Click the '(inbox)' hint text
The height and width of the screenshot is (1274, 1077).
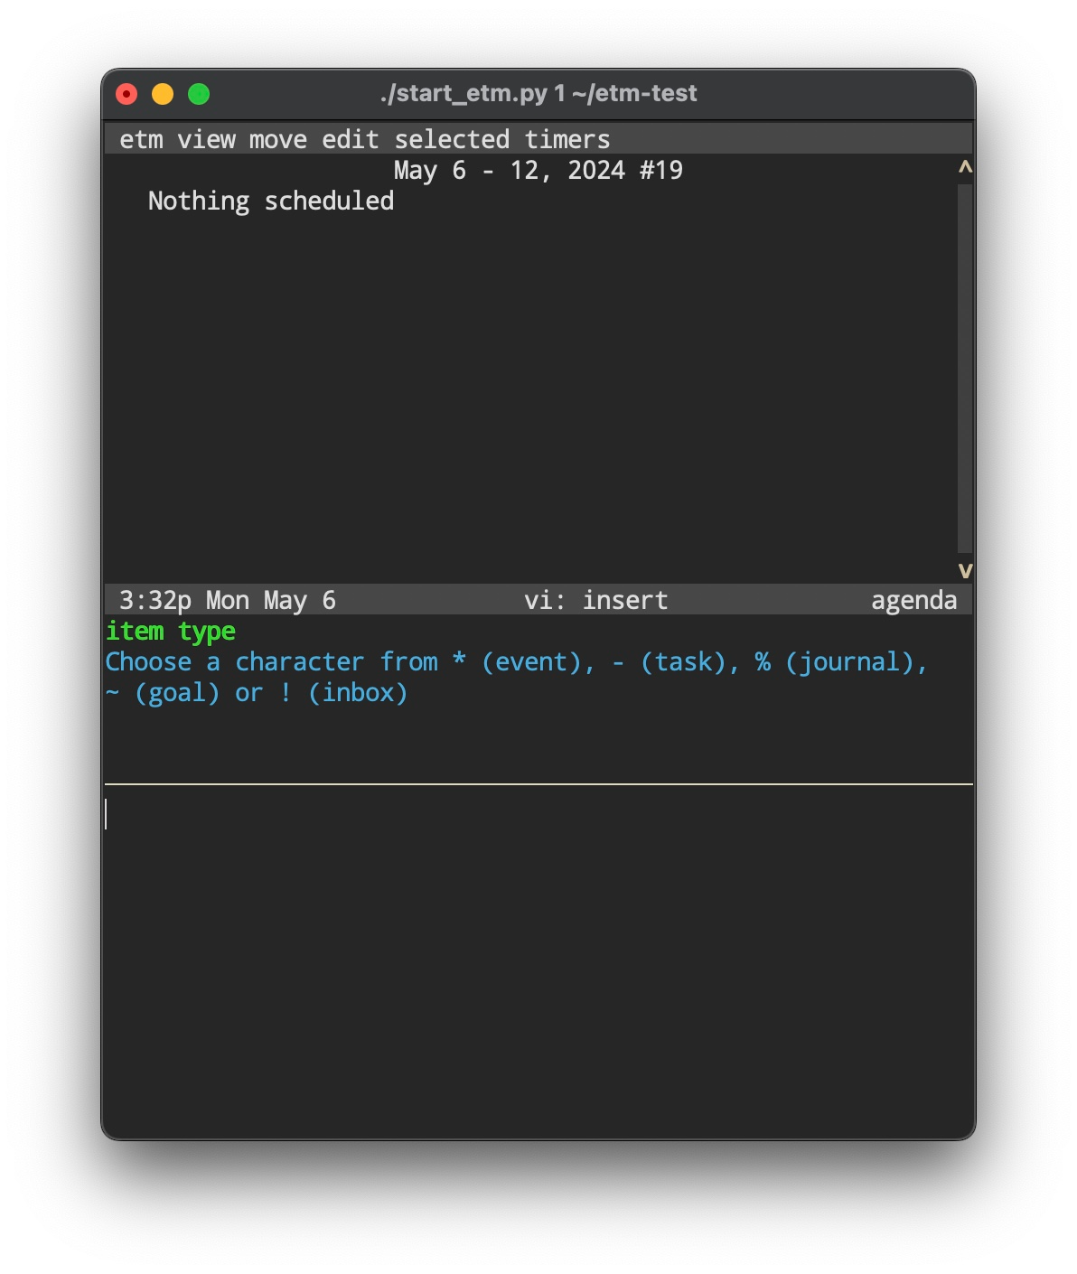click(358, 693)
